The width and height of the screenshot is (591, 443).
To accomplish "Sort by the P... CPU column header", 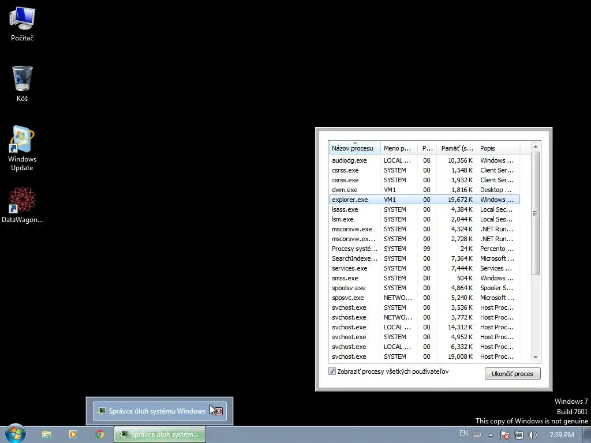I will tap(428, 148).
